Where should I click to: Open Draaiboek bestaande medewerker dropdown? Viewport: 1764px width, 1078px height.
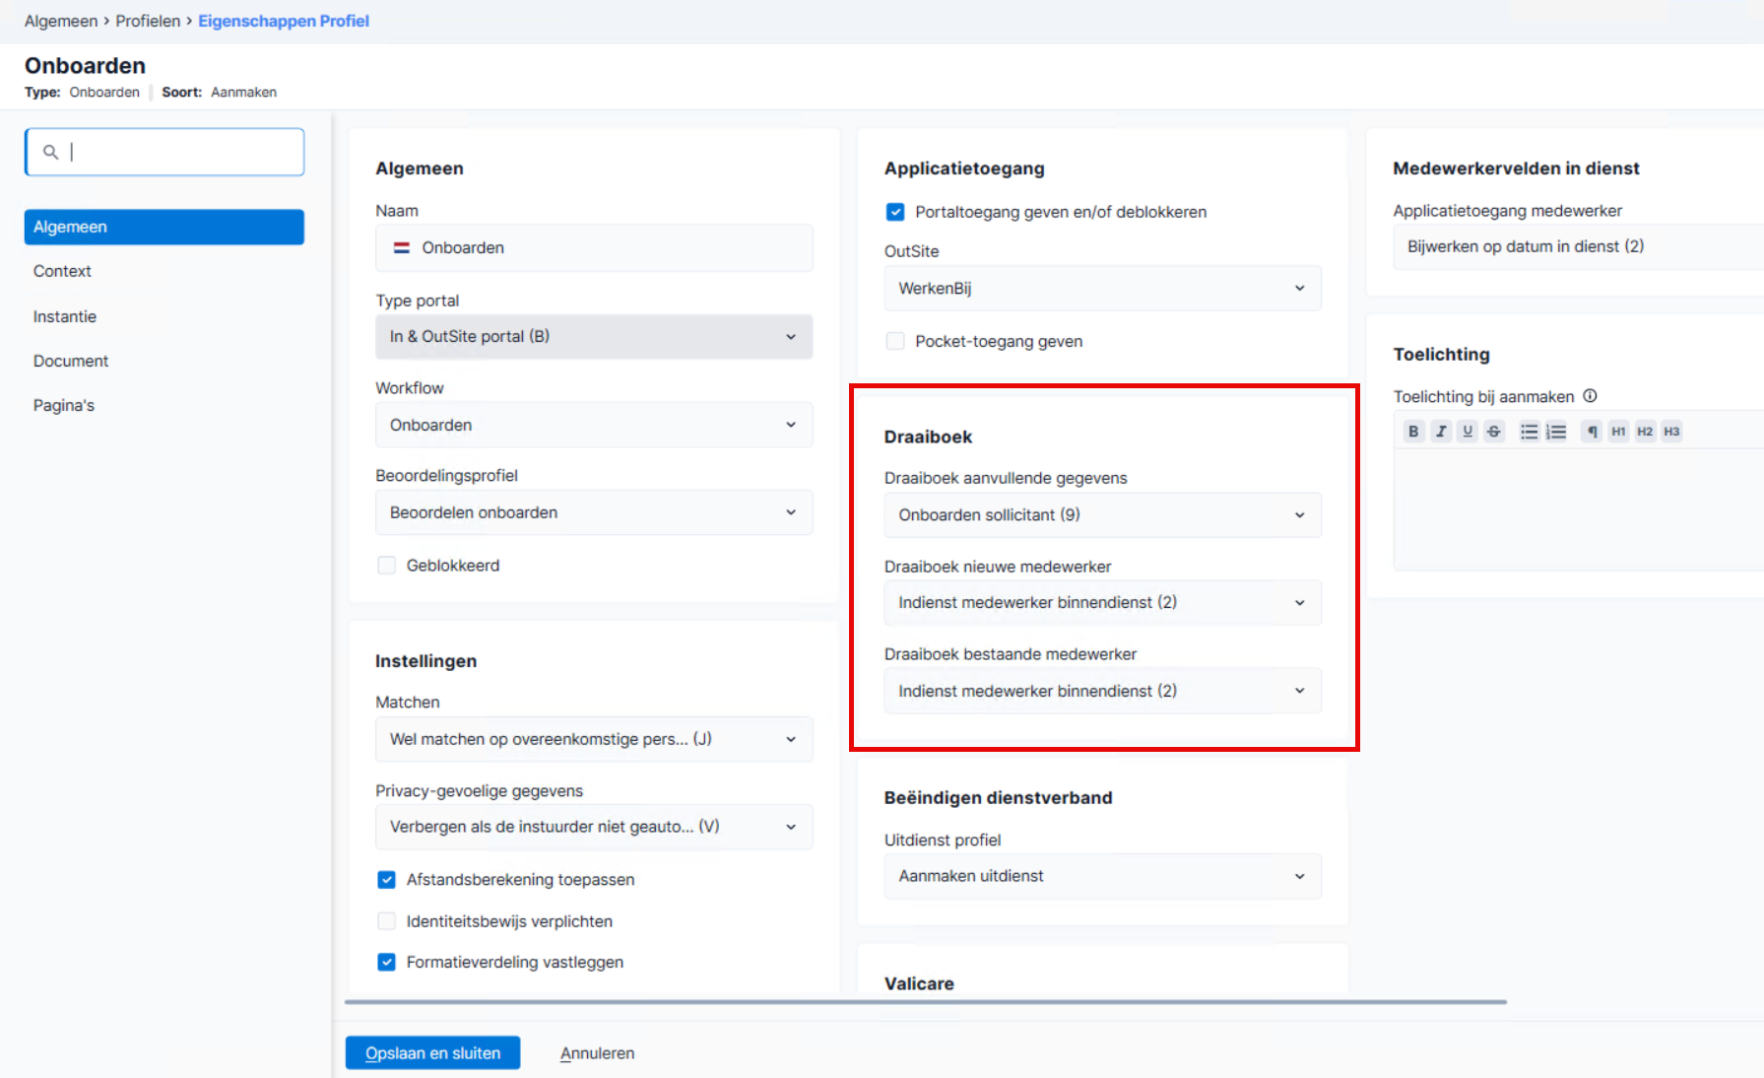pos(1102,691)
